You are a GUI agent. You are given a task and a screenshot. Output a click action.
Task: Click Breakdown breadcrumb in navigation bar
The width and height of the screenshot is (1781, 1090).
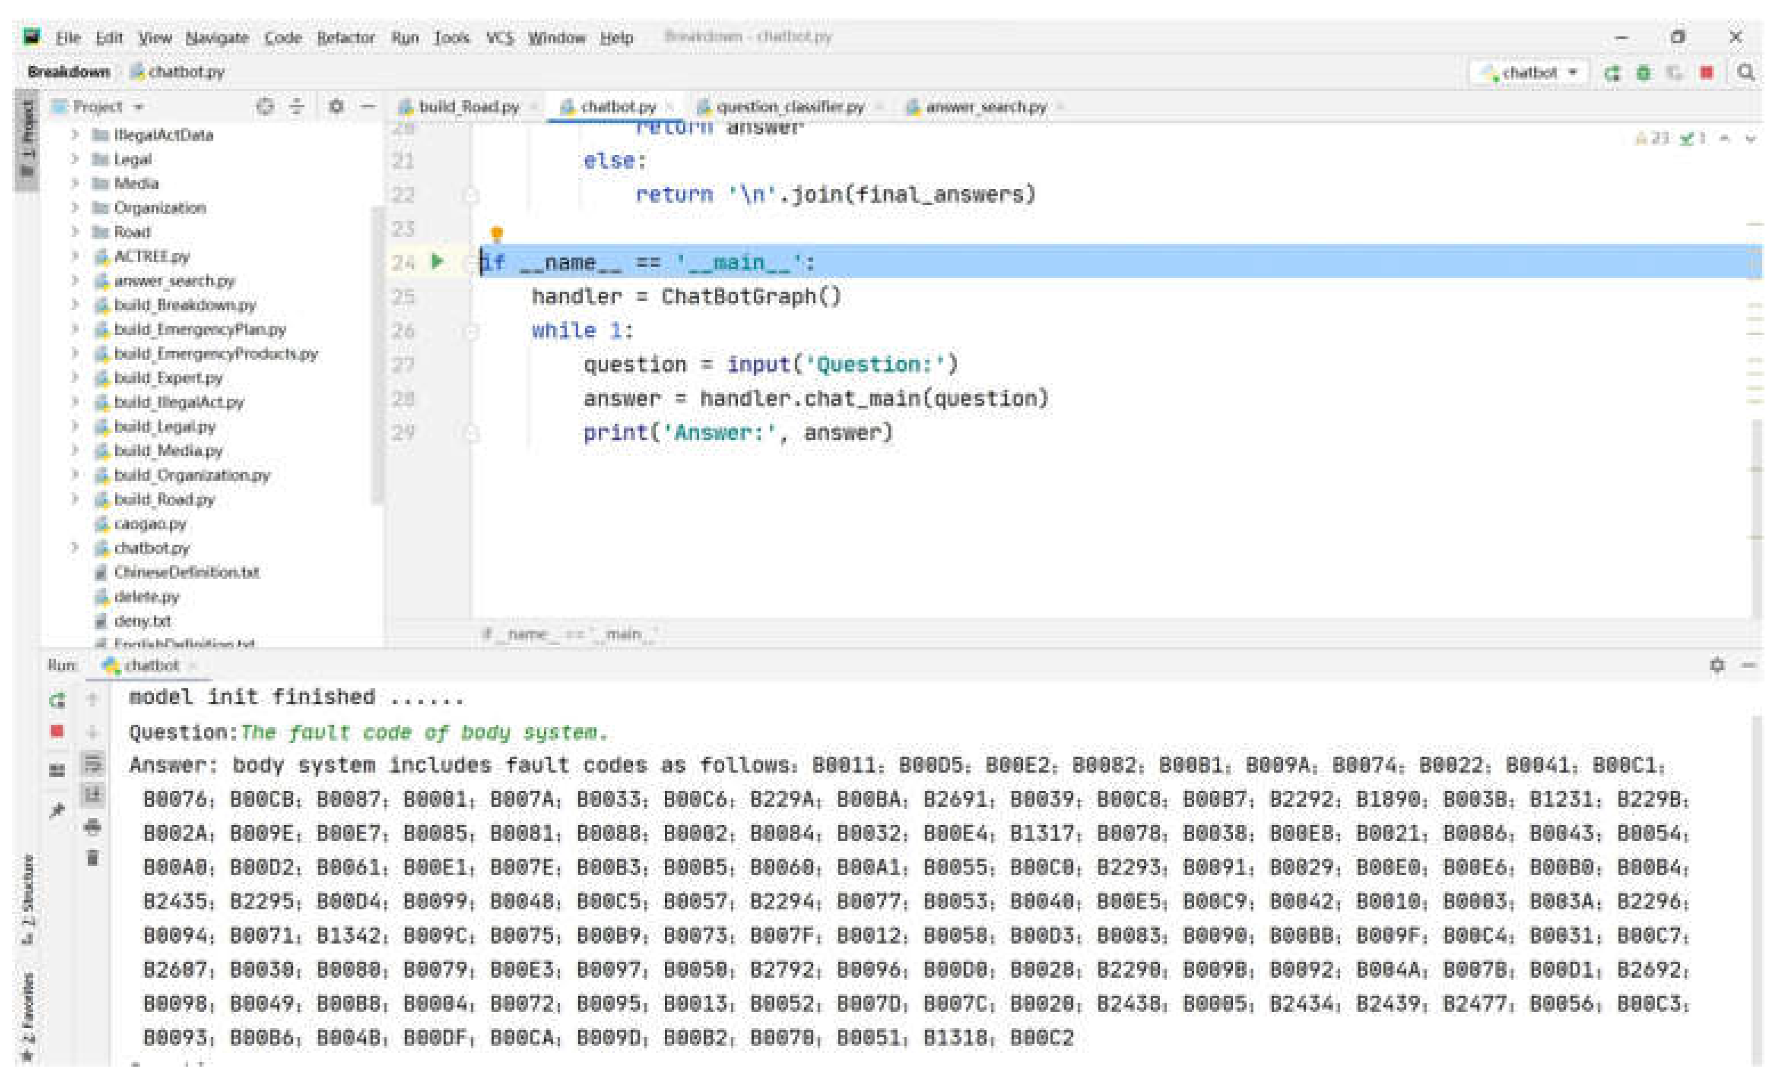pyautogui.click(x=69, y=72)
